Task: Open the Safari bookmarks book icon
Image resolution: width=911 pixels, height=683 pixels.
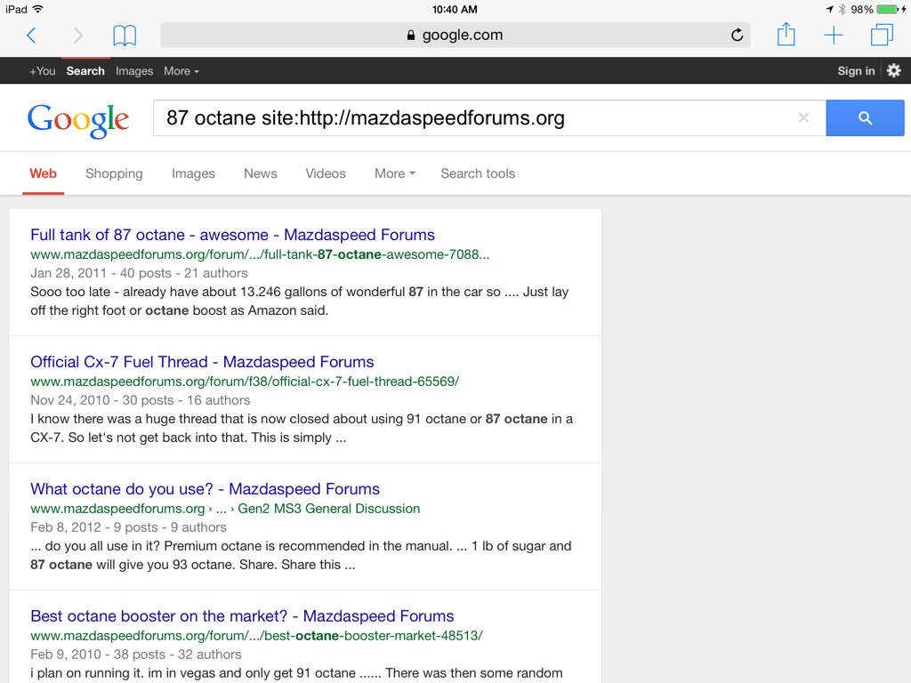Action: [x=125, y=36]
